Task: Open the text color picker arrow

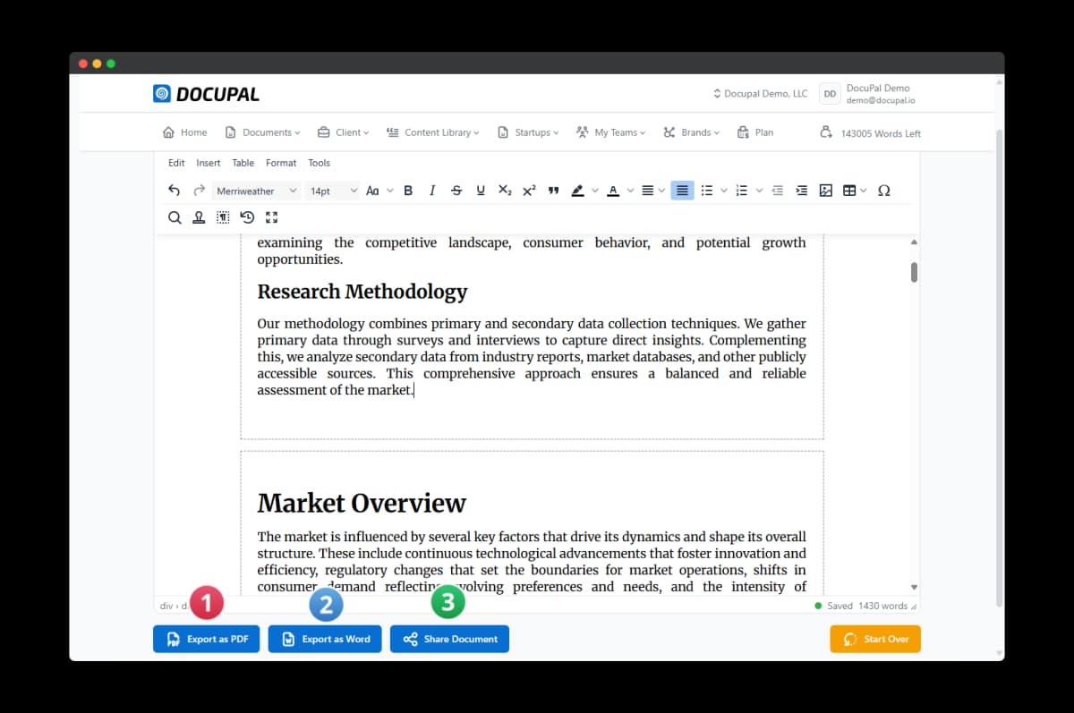Action: 630,191
